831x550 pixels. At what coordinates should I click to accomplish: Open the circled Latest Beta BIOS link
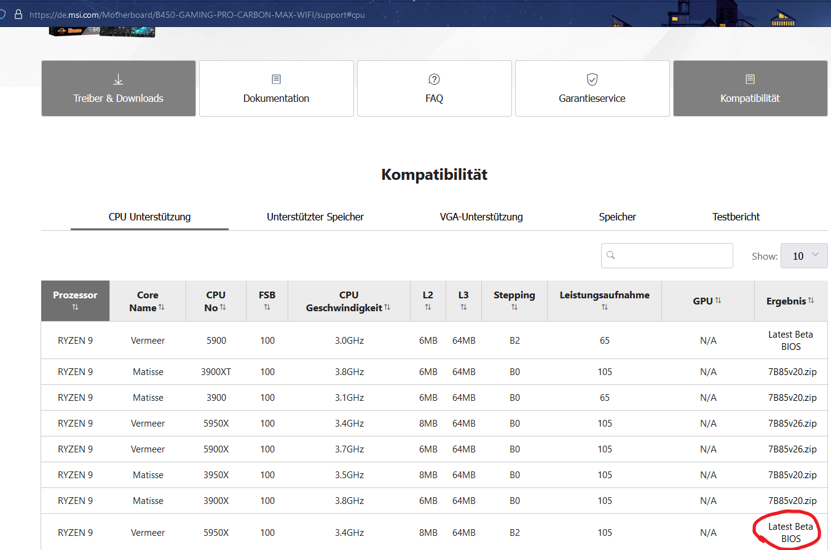click(x=790, y=533)
